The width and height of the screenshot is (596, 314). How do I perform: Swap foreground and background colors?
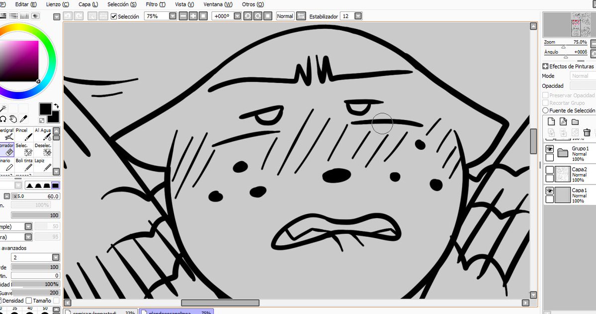(56, 106)
